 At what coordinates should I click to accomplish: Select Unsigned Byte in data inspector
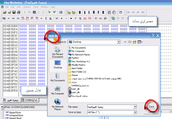14,115
